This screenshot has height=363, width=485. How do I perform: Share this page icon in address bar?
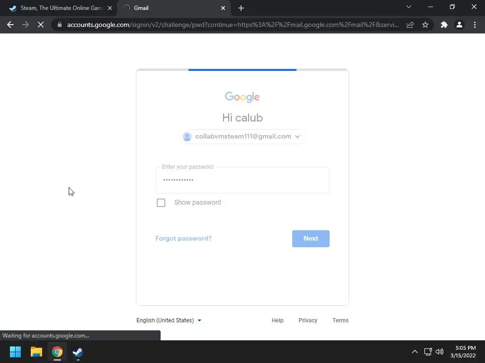pos(410,25)
